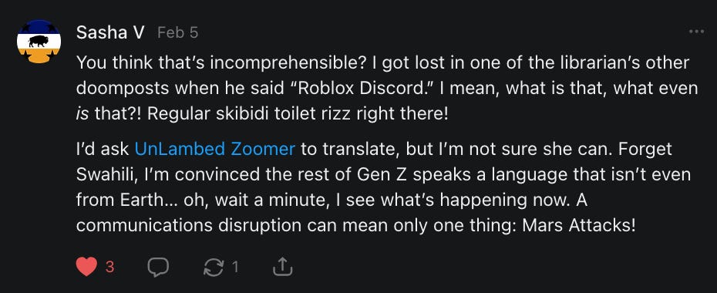Open Sasha V's profile from the name
This screenshot has width=717, height=293.
(x=111, y=32)
